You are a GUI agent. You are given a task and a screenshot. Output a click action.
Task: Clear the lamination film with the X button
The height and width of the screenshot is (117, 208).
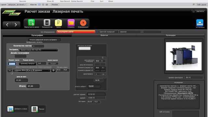(53, 70)
